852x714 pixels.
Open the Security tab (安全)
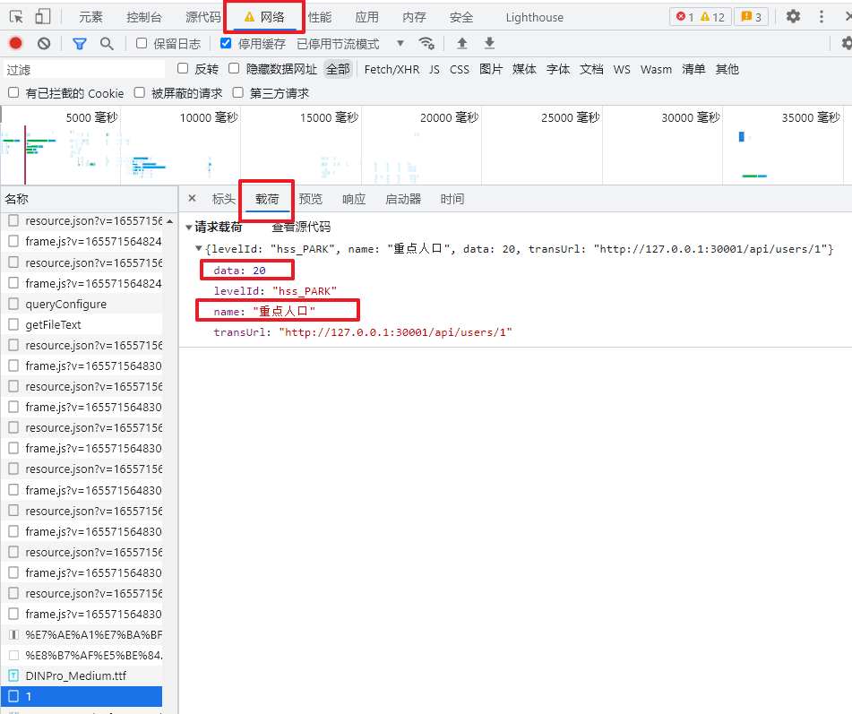pyautogui.click(x=461, y=17)
